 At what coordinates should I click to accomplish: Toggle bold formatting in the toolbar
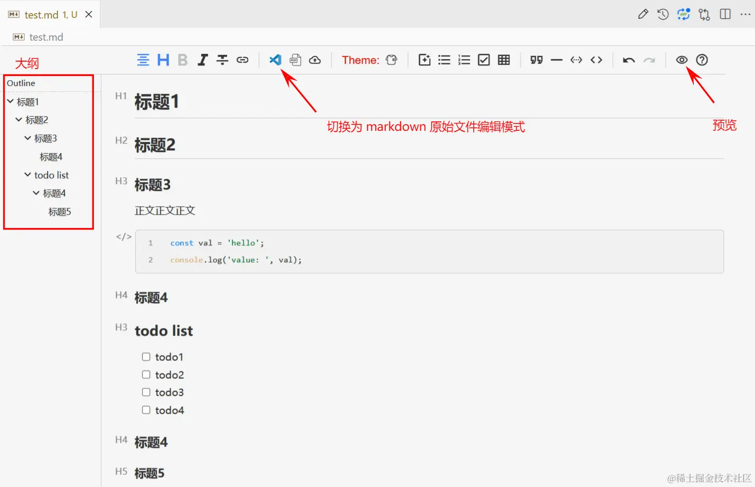tap(182, 60)
